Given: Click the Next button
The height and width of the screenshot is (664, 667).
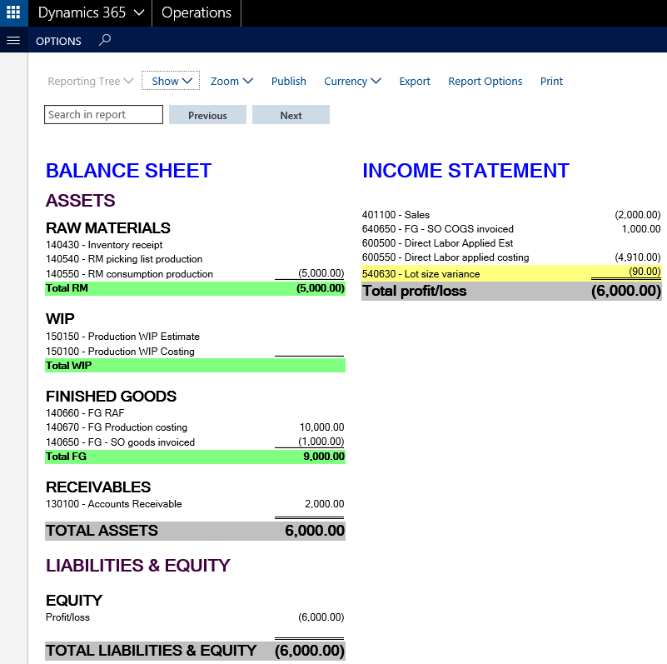Looking at the screenshot, I should pos(291,115).
